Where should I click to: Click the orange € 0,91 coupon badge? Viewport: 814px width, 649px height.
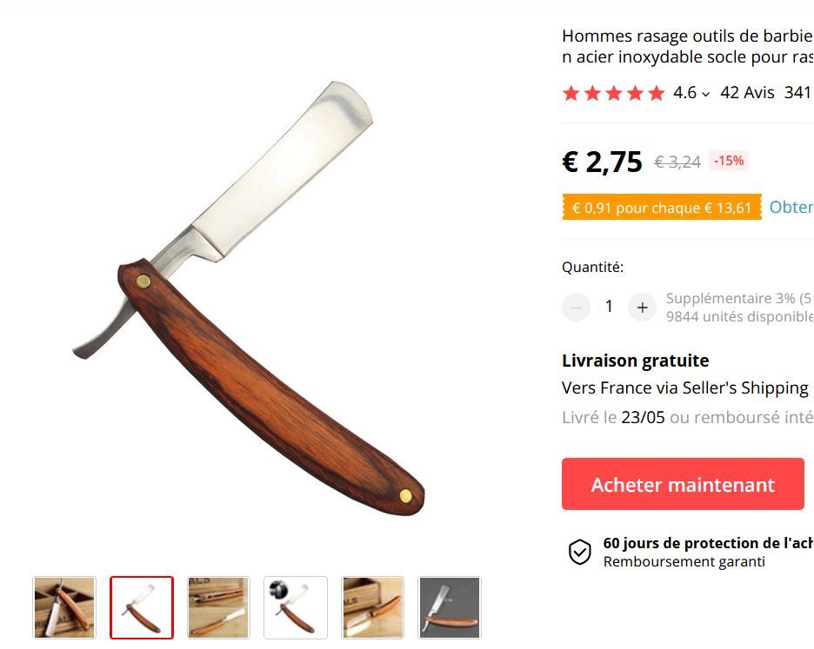(662, 208)
